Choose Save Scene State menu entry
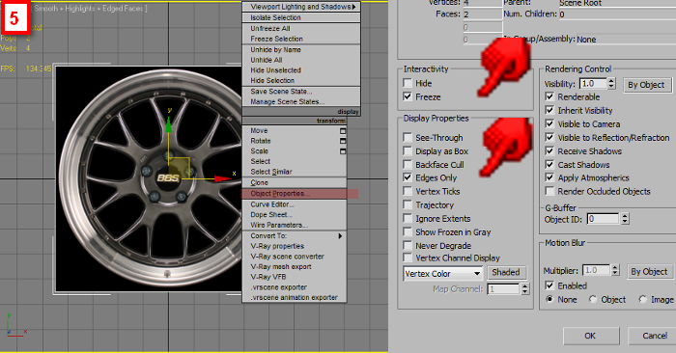Image resolution: width=676 pixels, height=353 pixels. (x=301, y=92)
